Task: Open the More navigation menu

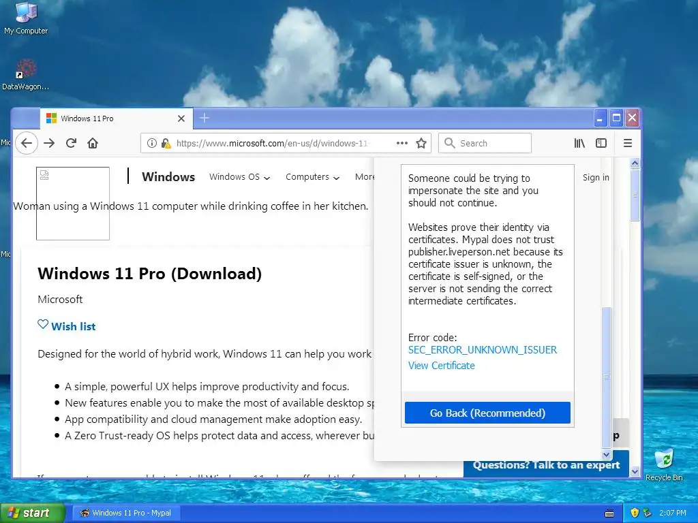Action: [x=365, y=177]
